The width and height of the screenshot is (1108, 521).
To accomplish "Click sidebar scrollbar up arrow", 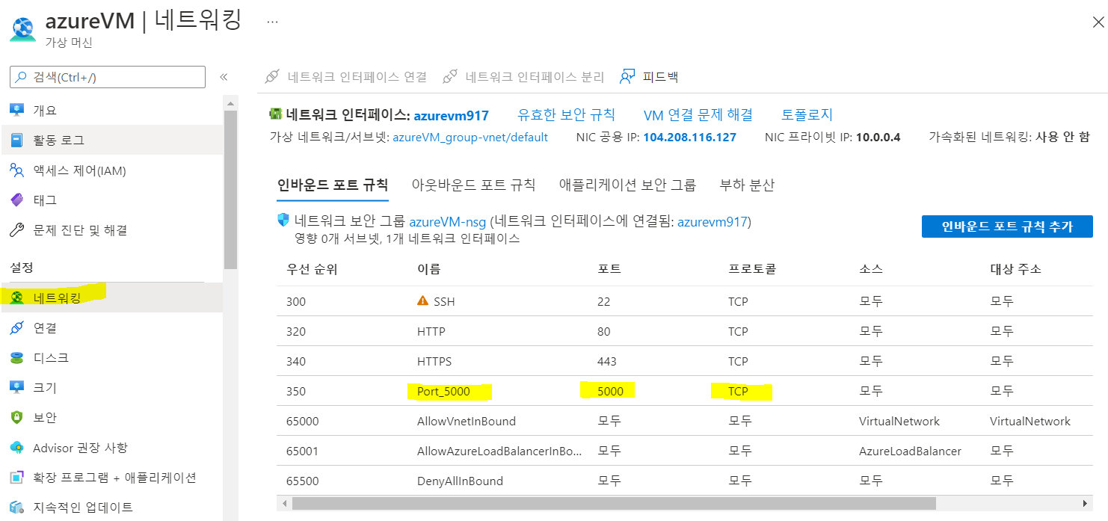I will (230, 103).
